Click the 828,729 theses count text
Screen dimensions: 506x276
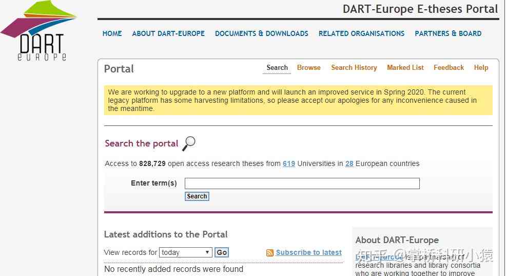[152, 163]
